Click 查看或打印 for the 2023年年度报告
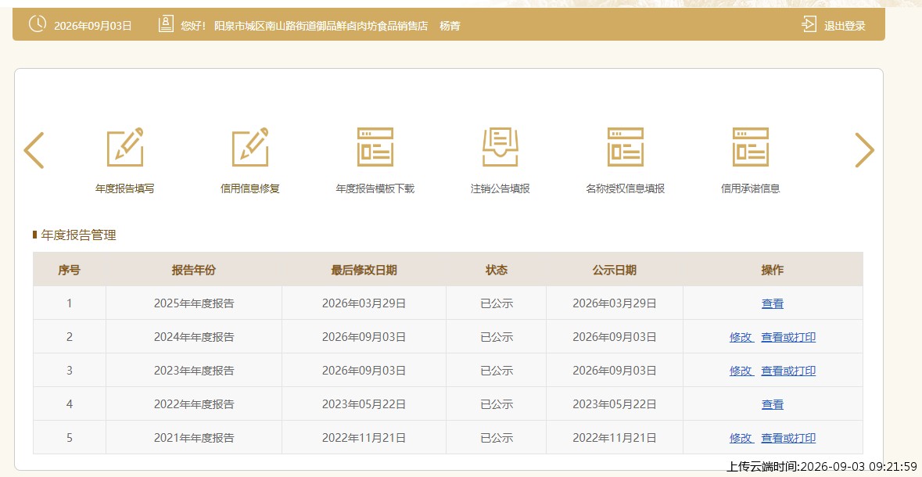The height and width of the screenshot is (477, 922). (788, 371)
